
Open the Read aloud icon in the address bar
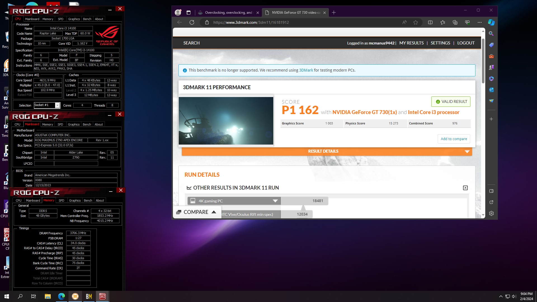[404, 22]
